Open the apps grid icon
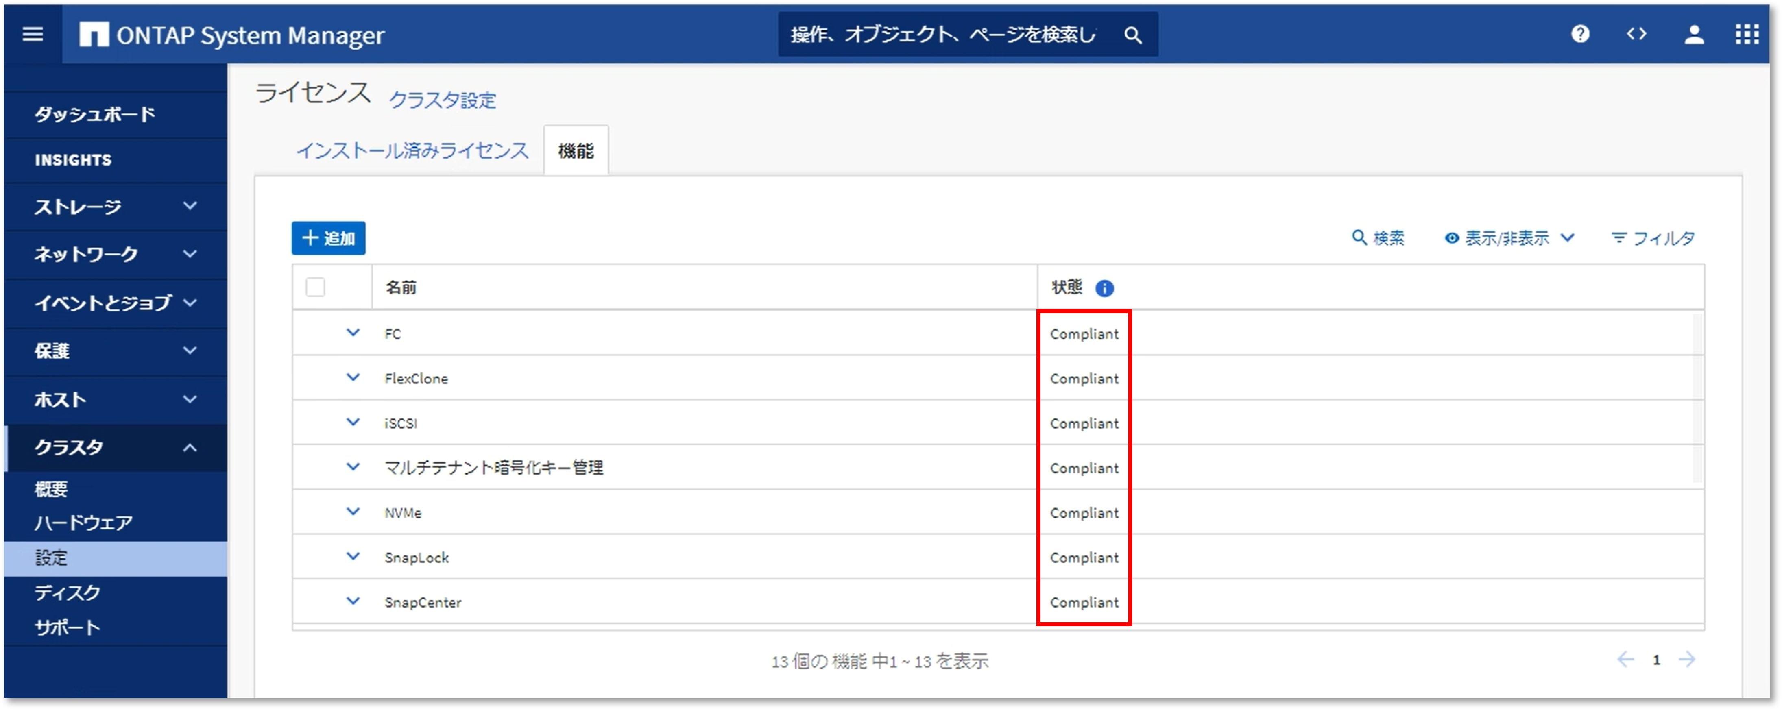This screenshot has width=1782, height=710. (x=1747, y=34)
